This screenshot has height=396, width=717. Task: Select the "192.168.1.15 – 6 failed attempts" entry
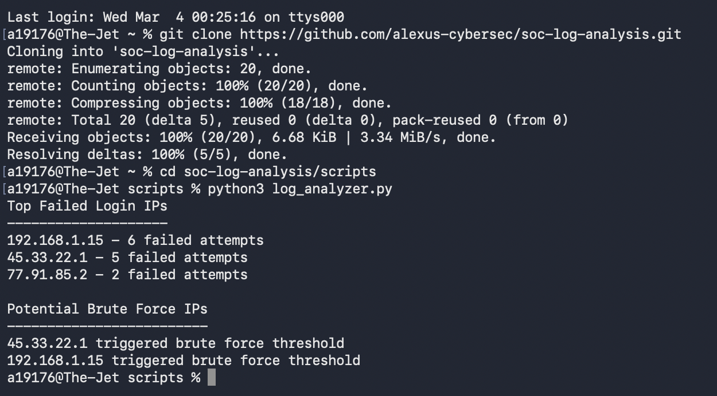135,240
